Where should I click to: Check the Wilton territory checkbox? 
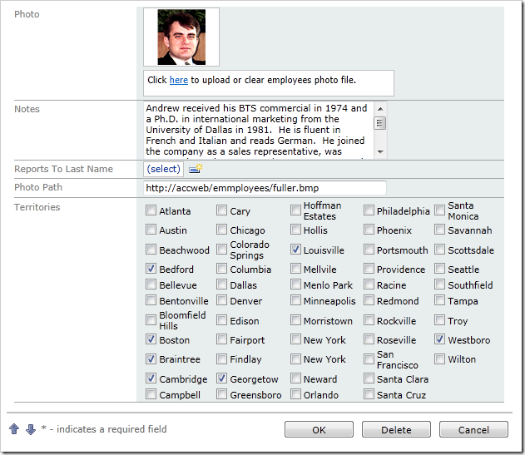pos(439,359)
